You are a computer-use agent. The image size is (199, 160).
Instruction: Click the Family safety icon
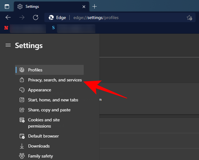pos(22,156)
